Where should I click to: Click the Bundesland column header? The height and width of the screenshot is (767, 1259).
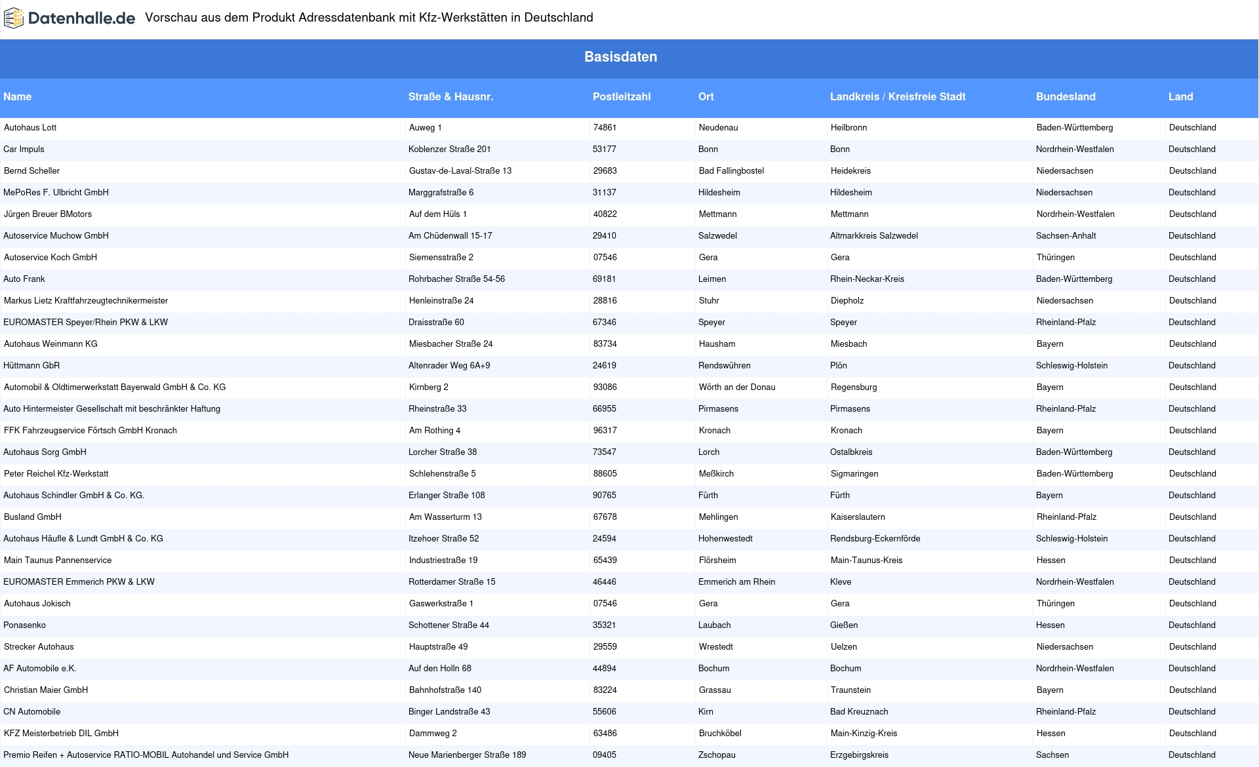coord(1065,97)
